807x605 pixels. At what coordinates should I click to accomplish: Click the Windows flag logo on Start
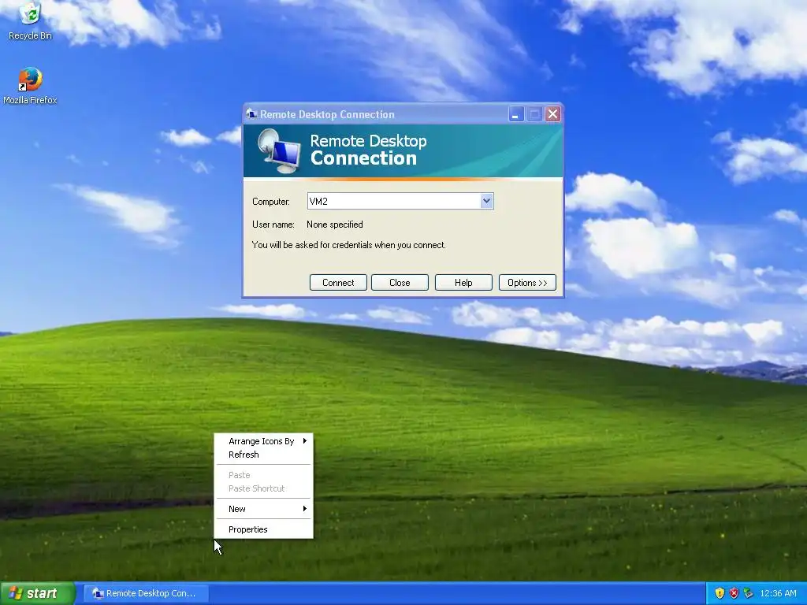16,593
